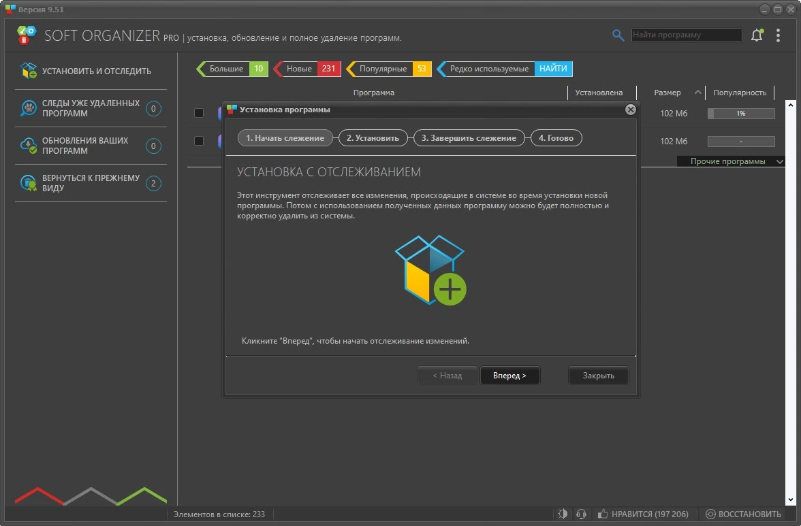Click the red zigzag graph icon in sidebar bottom

point(38,496)
